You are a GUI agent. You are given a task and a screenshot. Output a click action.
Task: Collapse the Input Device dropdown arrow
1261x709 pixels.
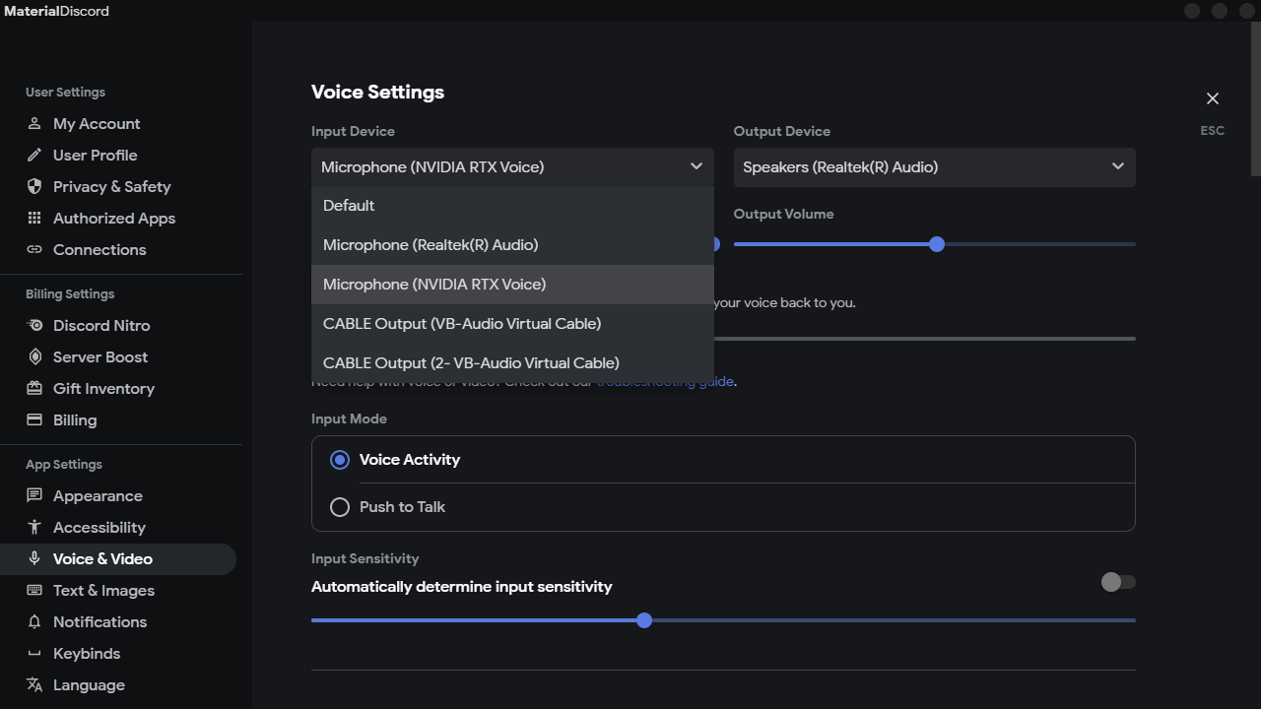click(697, 166)
